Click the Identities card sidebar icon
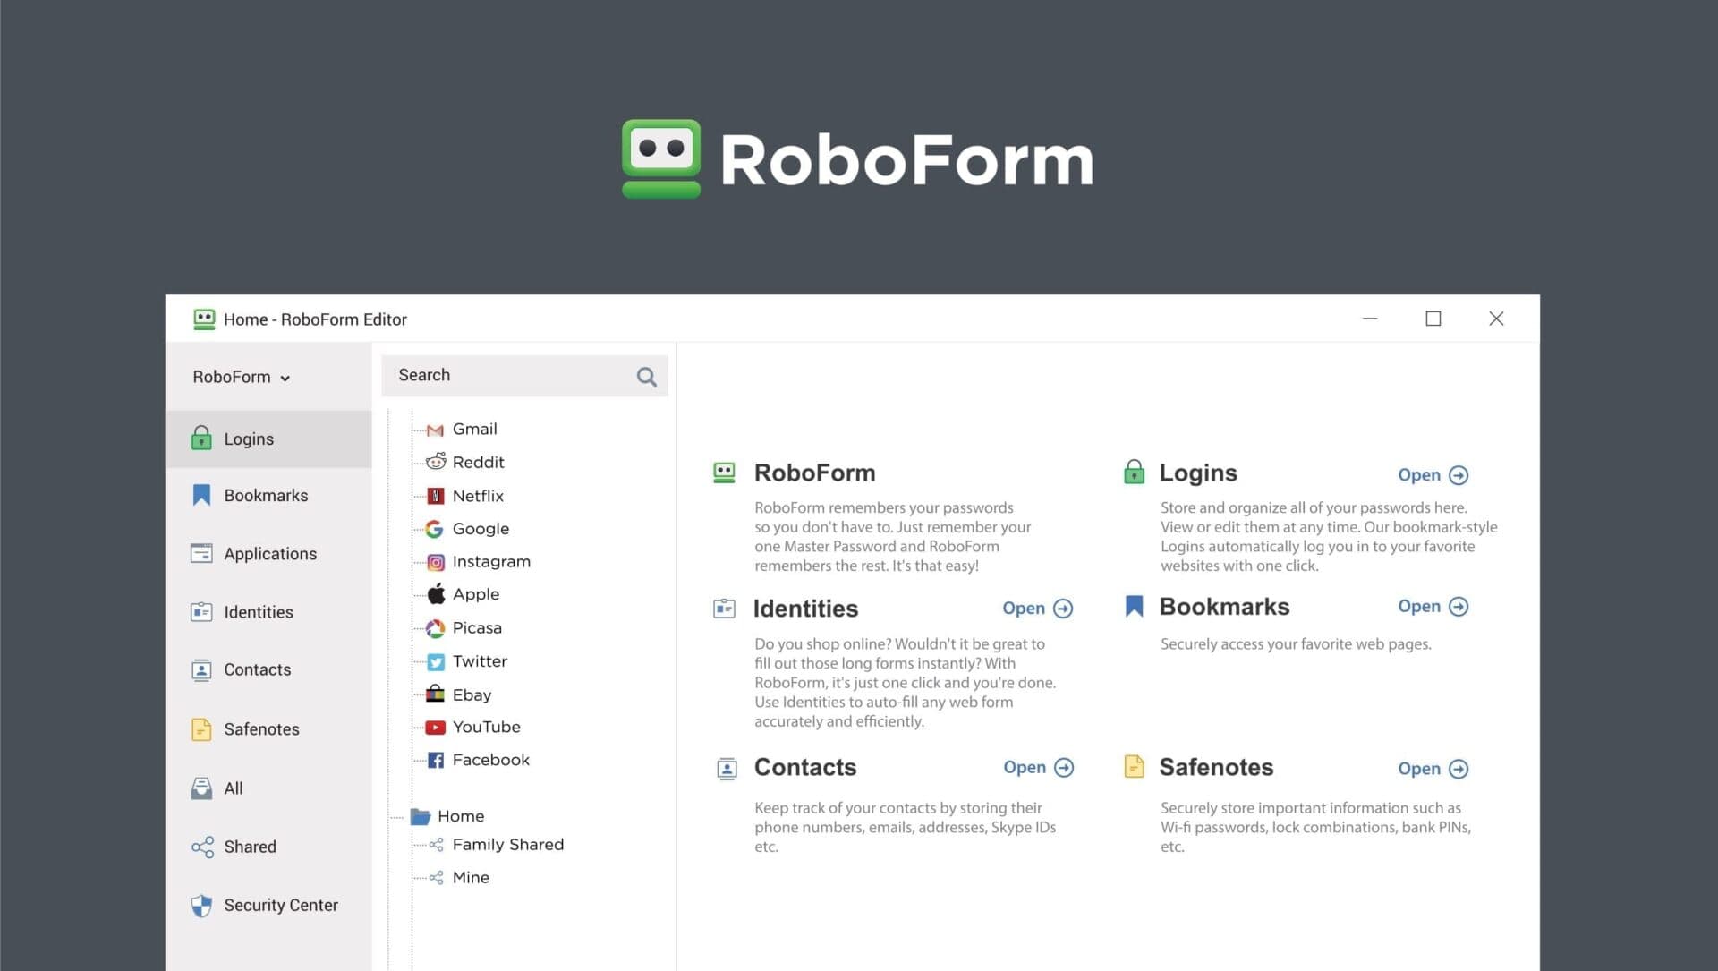 point(201,611)
